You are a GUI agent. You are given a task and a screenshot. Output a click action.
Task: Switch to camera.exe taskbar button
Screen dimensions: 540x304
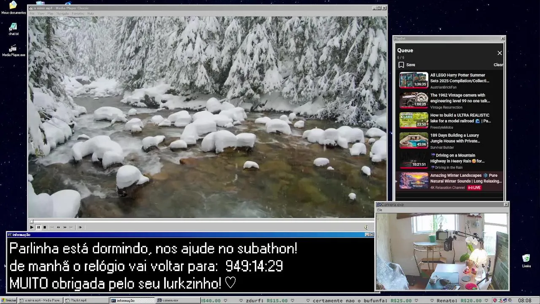pyautogui.click(x=178, y=300)
